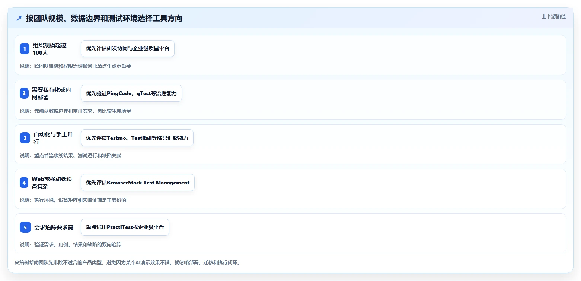Viewport: 581px width, 281px height.
Task: Select 优先验证PingCode、qTest等治理能力 box
Action: coord(131,93)
